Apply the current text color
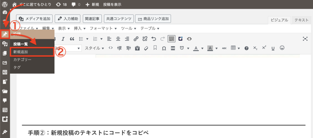This screenshot has width=313, height=138. coord(196,48)
